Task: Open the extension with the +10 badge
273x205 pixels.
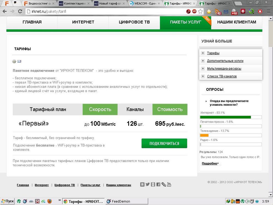Action: coord(234,12)
